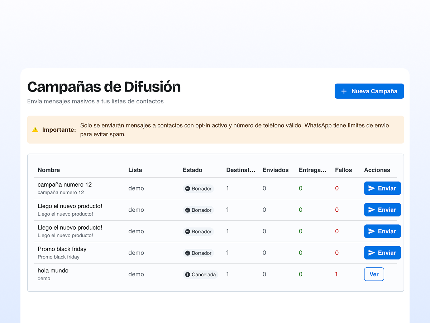Click send icon in Promo black friday row
This screenshot has width=430, height=323.
click(x=372, y=253)
